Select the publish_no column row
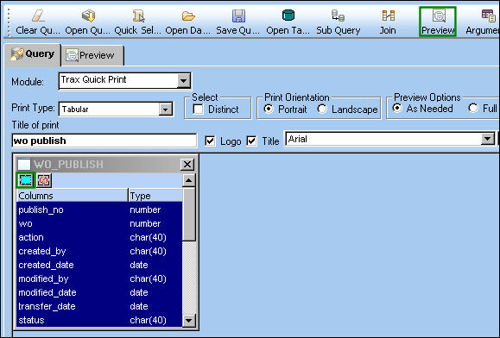 (99, 210)
